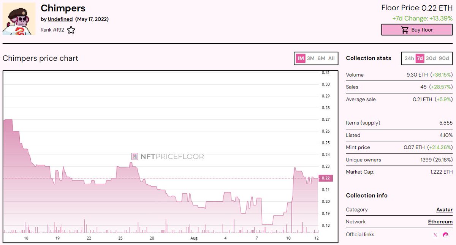
Task: Switch chart range to 6M
Action: 321,58
